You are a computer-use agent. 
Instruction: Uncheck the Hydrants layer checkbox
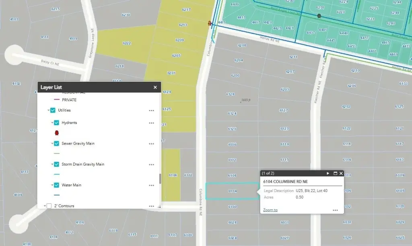pos(57,123)
